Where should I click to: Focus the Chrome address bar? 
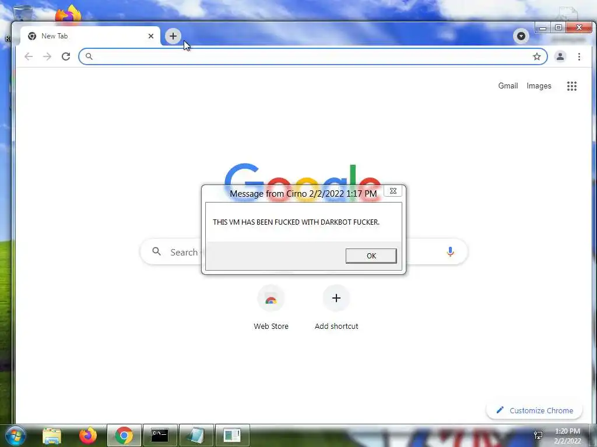click(313, 56)
